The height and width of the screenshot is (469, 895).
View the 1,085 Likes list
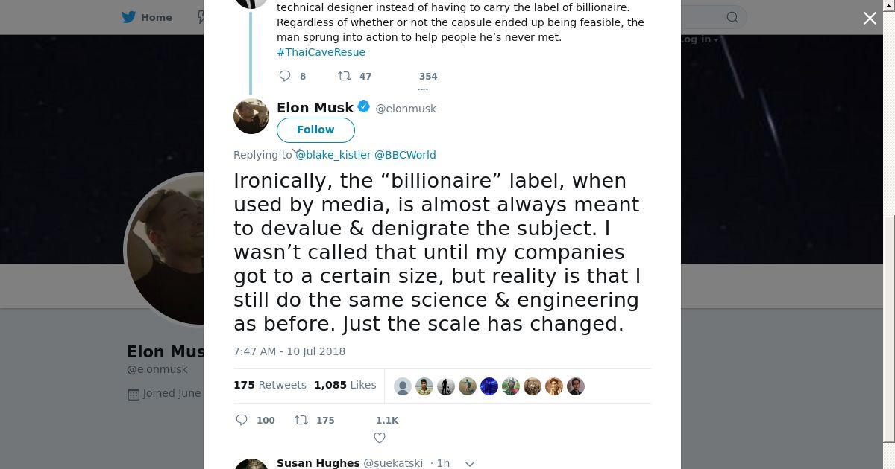coord(345,385)
